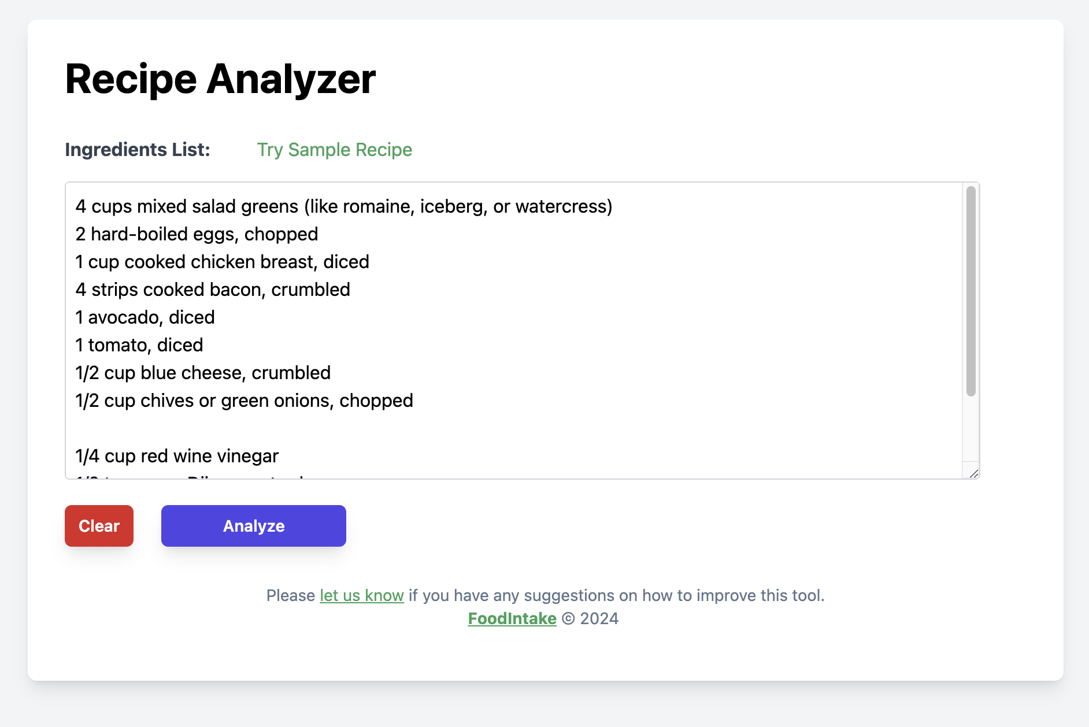Viewport: 1089px width, 727px height.
Task: Open the FoodIntake footer link
Action: coord(512,619)
